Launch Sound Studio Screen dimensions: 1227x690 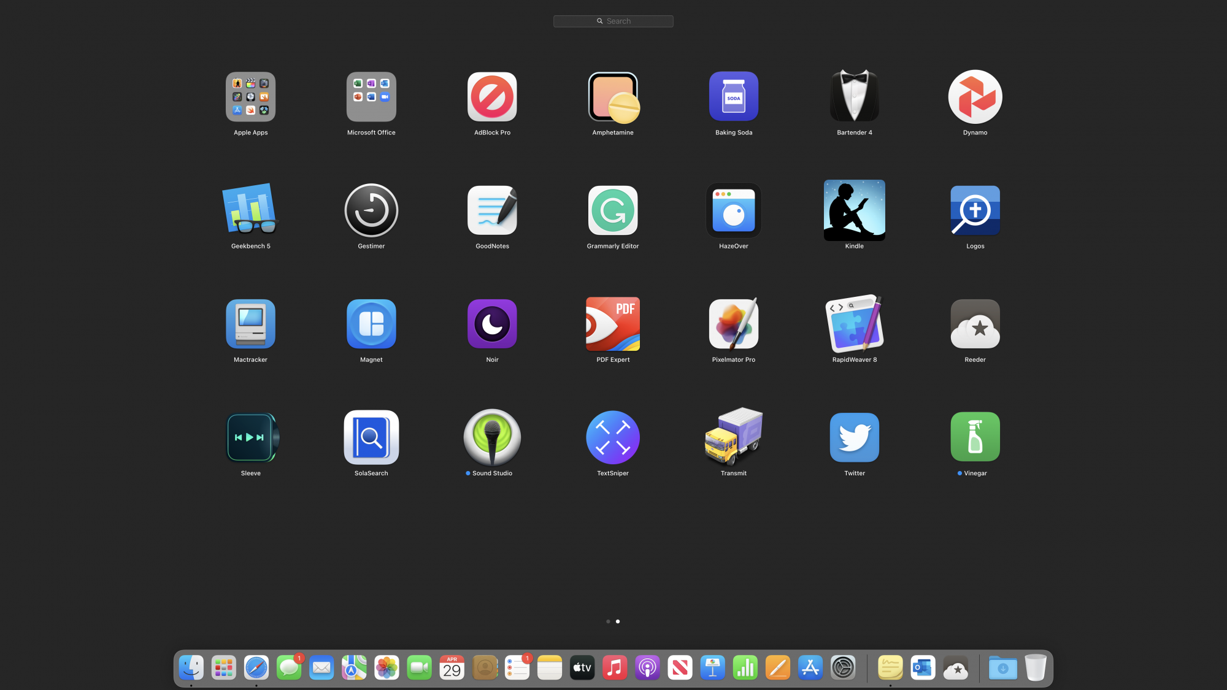tap(492, 437)
